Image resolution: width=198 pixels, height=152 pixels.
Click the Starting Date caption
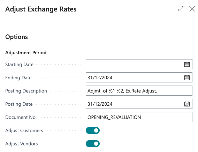click(19, 64)
